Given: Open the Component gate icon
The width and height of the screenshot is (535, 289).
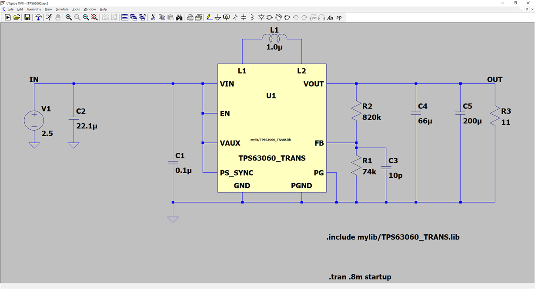Looking at the screenshot, I should (269, 17).
